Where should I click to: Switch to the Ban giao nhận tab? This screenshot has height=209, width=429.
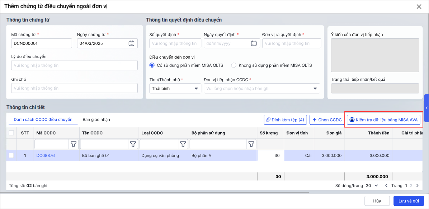(96, 120)
